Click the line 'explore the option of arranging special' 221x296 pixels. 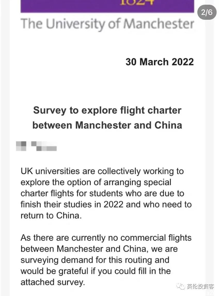point(96,182)
